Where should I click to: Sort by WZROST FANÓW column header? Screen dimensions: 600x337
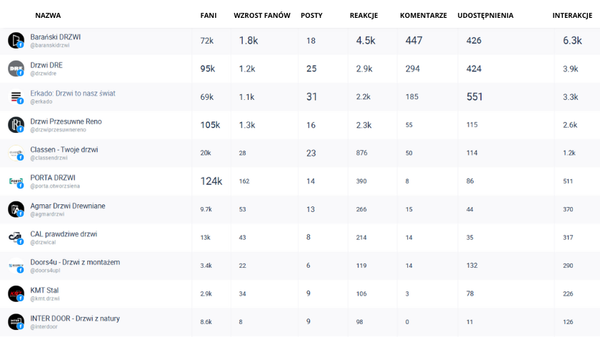click(261, 16)
